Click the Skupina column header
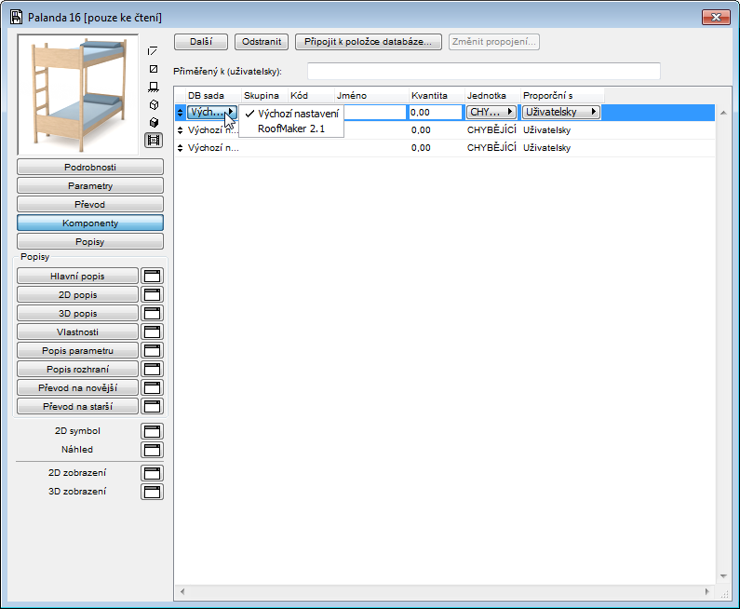Screen dimensions: 740x609 coord(264,95)
